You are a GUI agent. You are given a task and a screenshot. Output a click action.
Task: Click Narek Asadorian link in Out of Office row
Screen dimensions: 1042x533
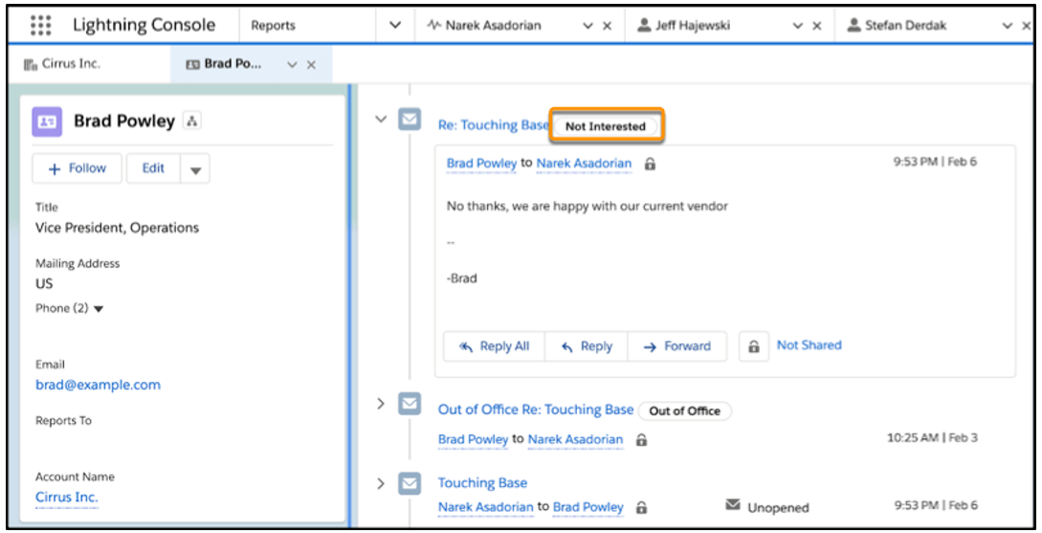pyautogui.click(x=575, y=439)
